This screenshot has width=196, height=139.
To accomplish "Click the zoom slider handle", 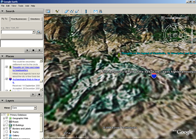I will [192, 35].
